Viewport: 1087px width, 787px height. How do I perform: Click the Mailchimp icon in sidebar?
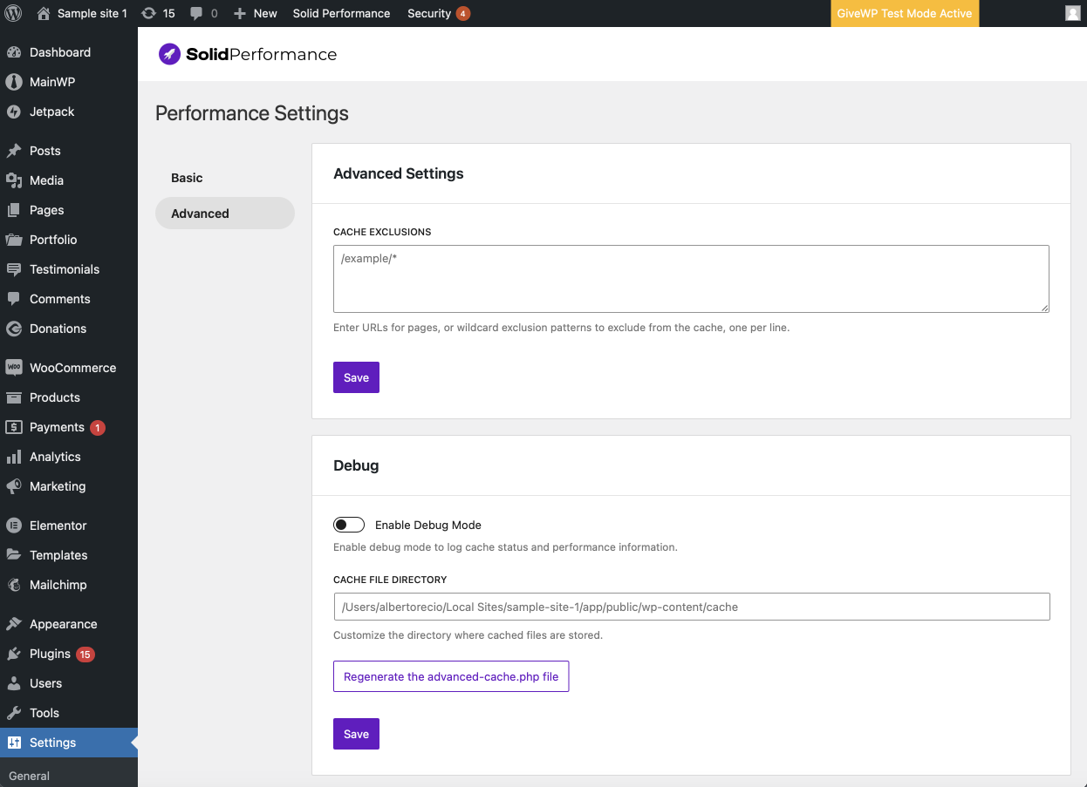[14, 585]
